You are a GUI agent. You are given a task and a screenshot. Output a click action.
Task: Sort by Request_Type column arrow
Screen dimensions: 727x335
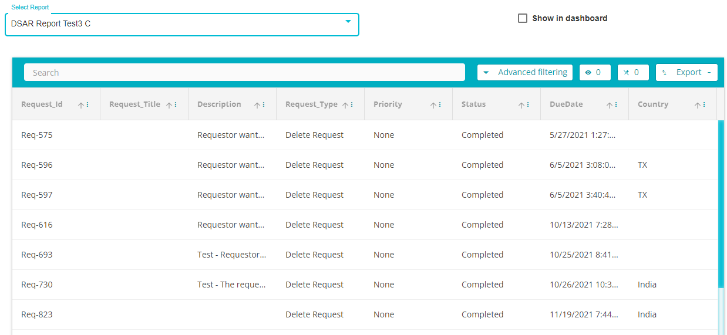[345, 105]
